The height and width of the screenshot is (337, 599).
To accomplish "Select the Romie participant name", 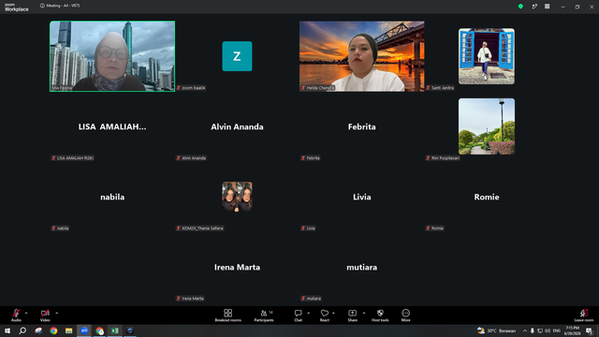I will pyautogui.click(x=487, y=198).
